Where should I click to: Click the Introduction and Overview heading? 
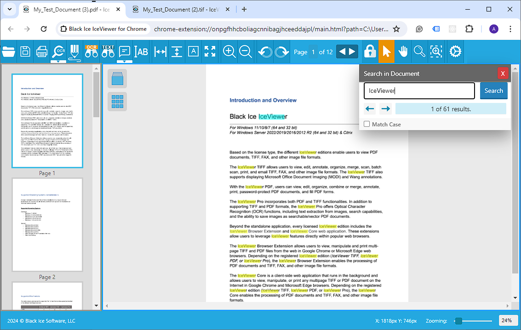click(263, 100)
